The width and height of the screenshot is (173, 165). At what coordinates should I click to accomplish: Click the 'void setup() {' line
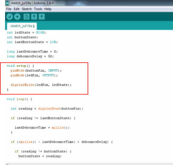(x=21, y=66)
